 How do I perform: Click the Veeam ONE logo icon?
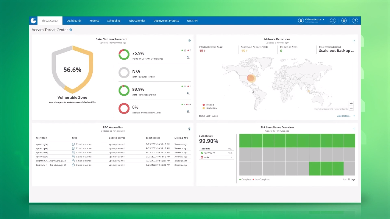tap(33, 21)
